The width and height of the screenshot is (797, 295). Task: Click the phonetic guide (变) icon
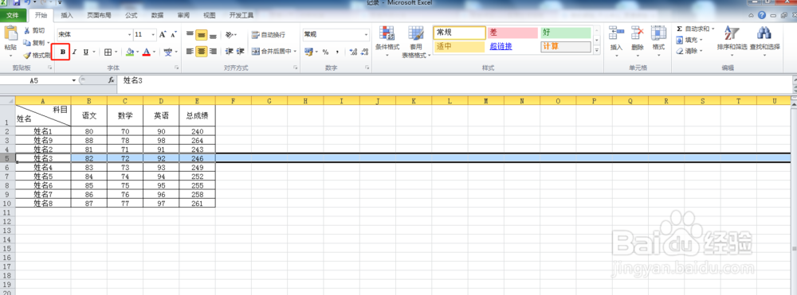pyautogui.click(x=167, y=52)
